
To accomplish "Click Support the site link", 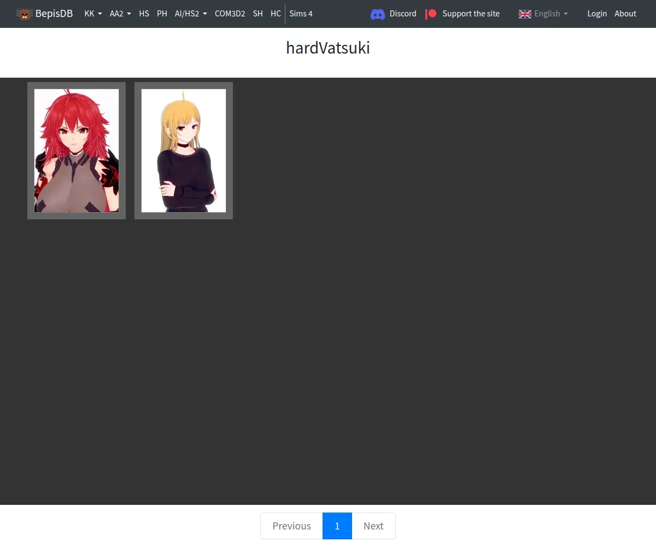I will (471, 14).
